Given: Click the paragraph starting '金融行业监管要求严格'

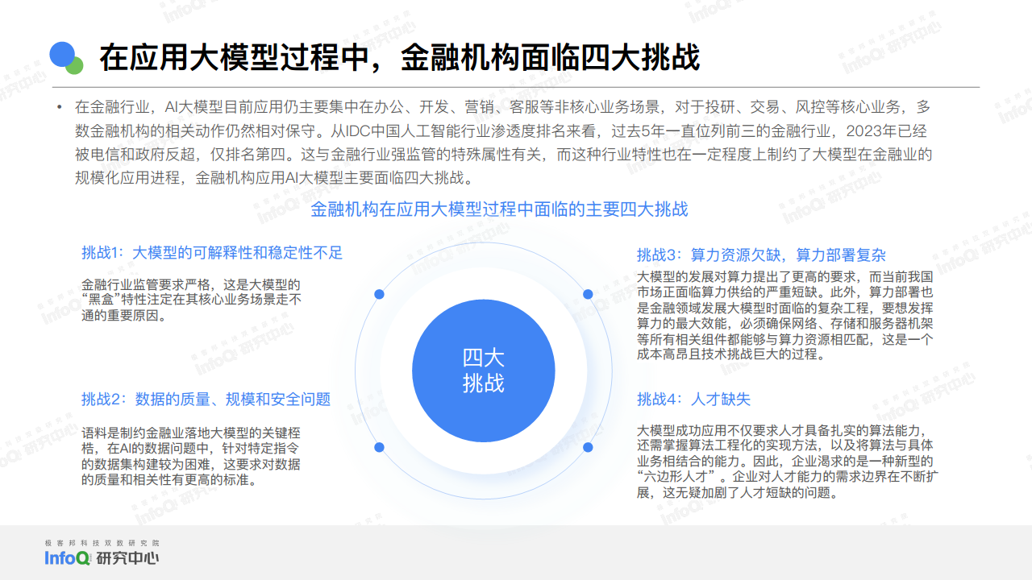Looking at the screenshot, I should [191, 300].
